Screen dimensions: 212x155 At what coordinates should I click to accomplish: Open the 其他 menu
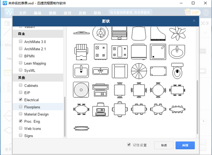point(82,13)
